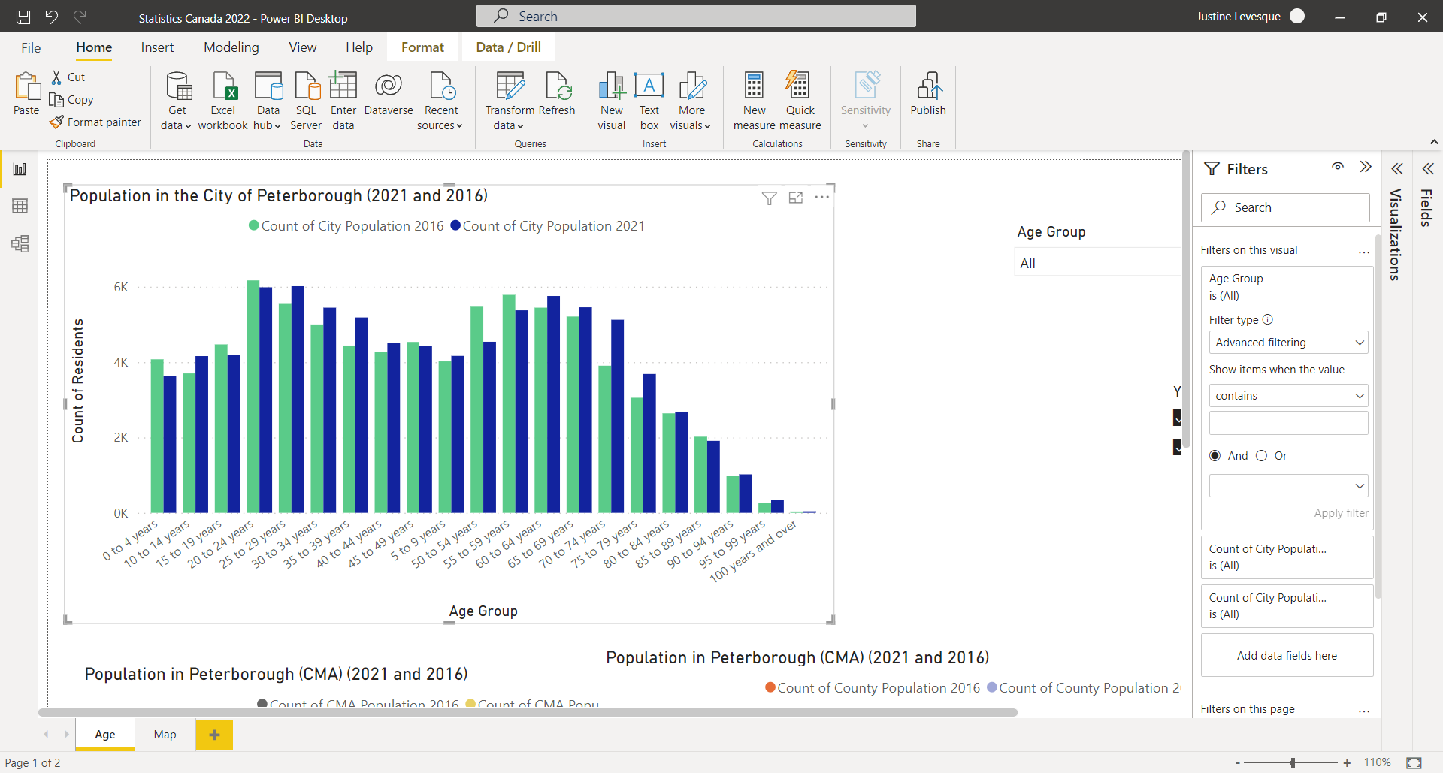1443x773 pixels.
Task: Switch to Data view in sidebar
Action: pos(20,206)
